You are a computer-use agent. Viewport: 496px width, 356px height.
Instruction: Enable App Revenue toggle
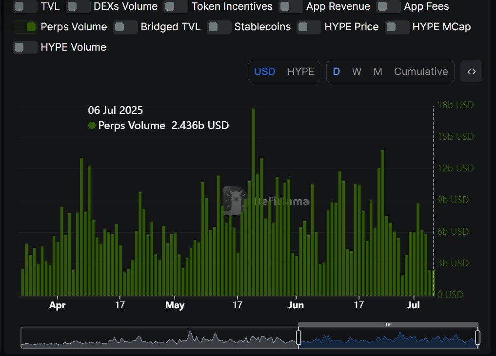click(x=291, y=6)
